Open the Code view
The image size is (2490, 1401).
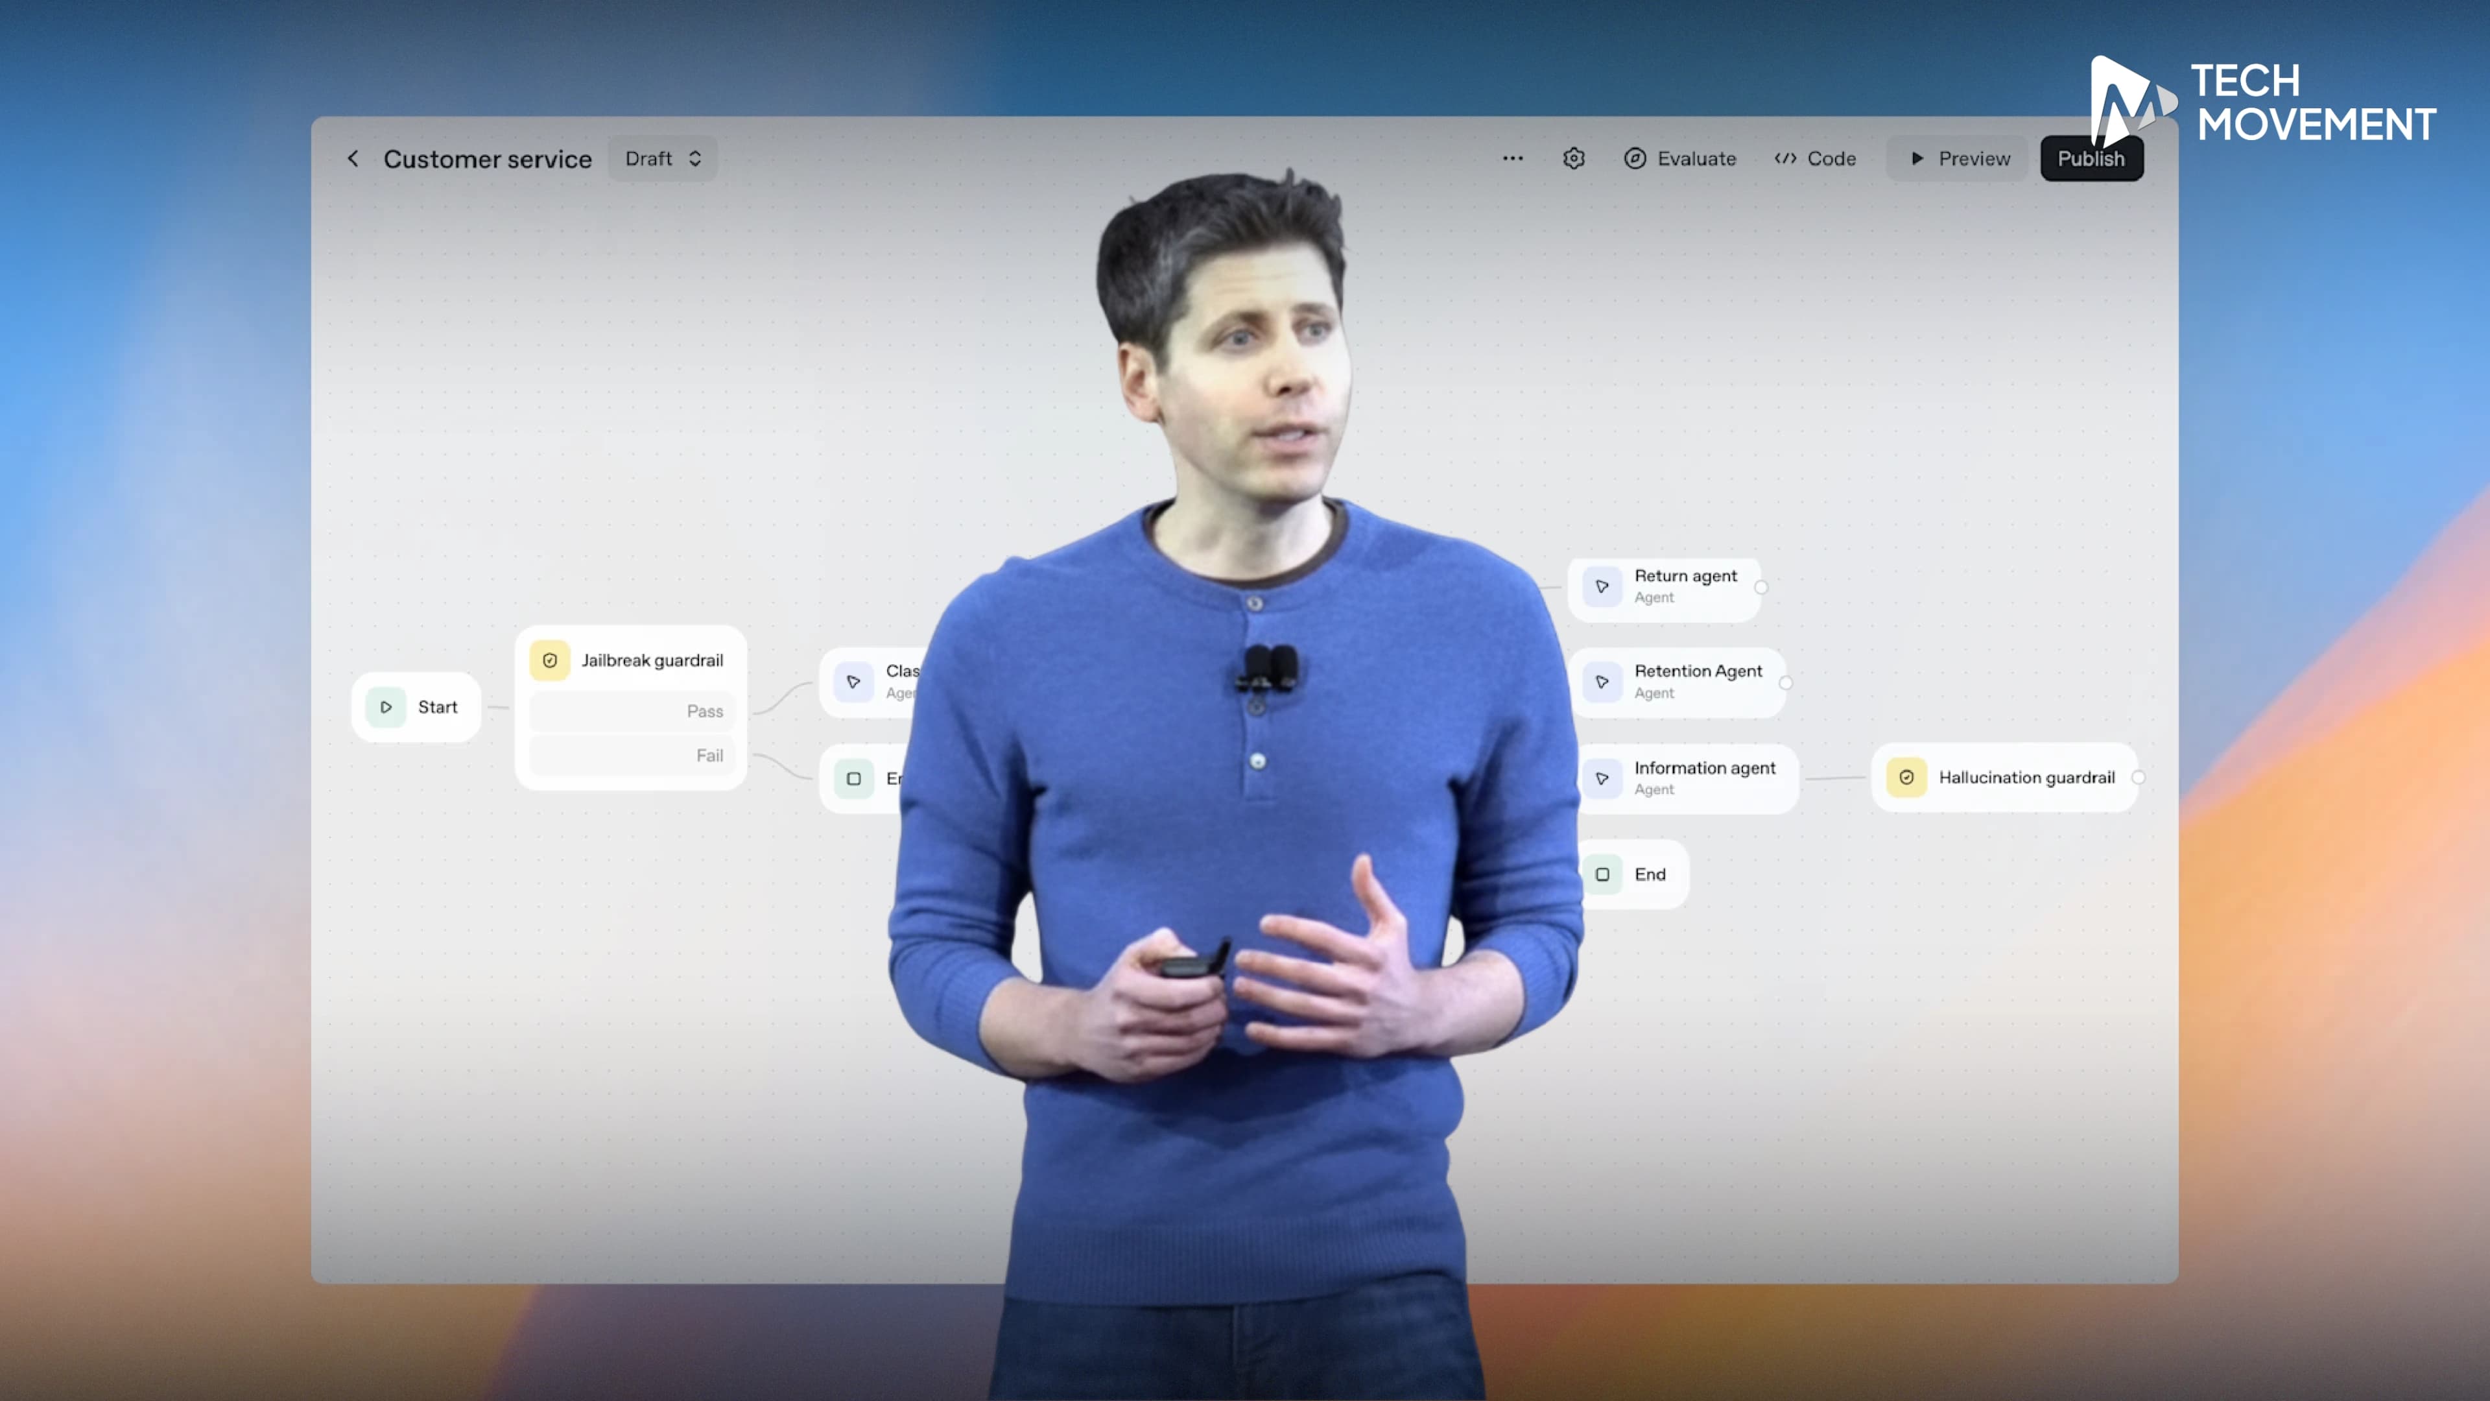(1816, 158)
